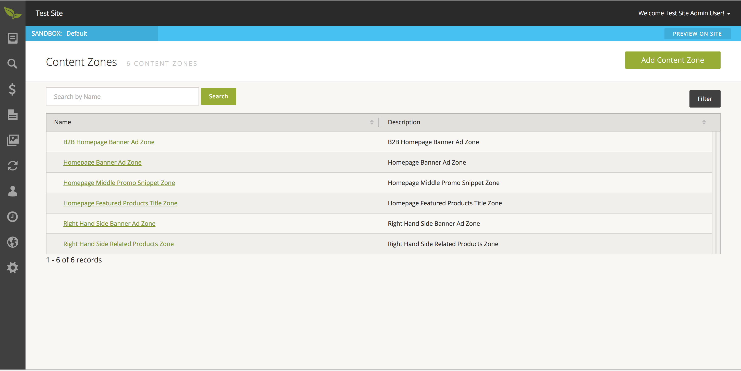Click the 'Homepage Banner Ad Zone' description cell

tap(427, 162)
